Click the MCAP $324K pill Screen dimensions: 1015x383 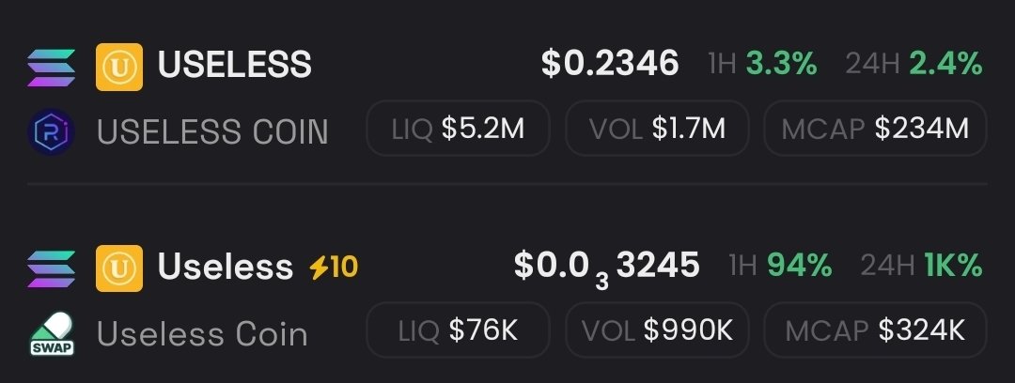click(875, 330)
